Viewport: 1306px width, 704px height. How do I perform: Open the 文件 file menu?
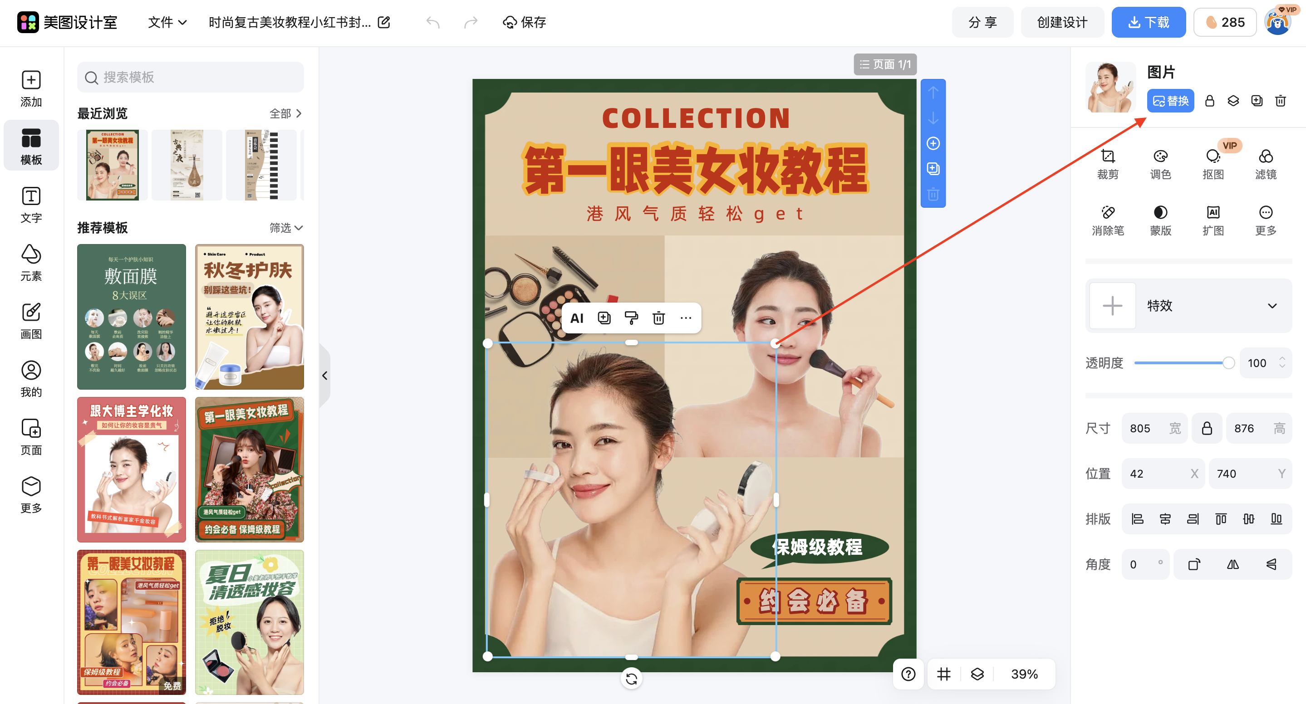coord(167,22)
